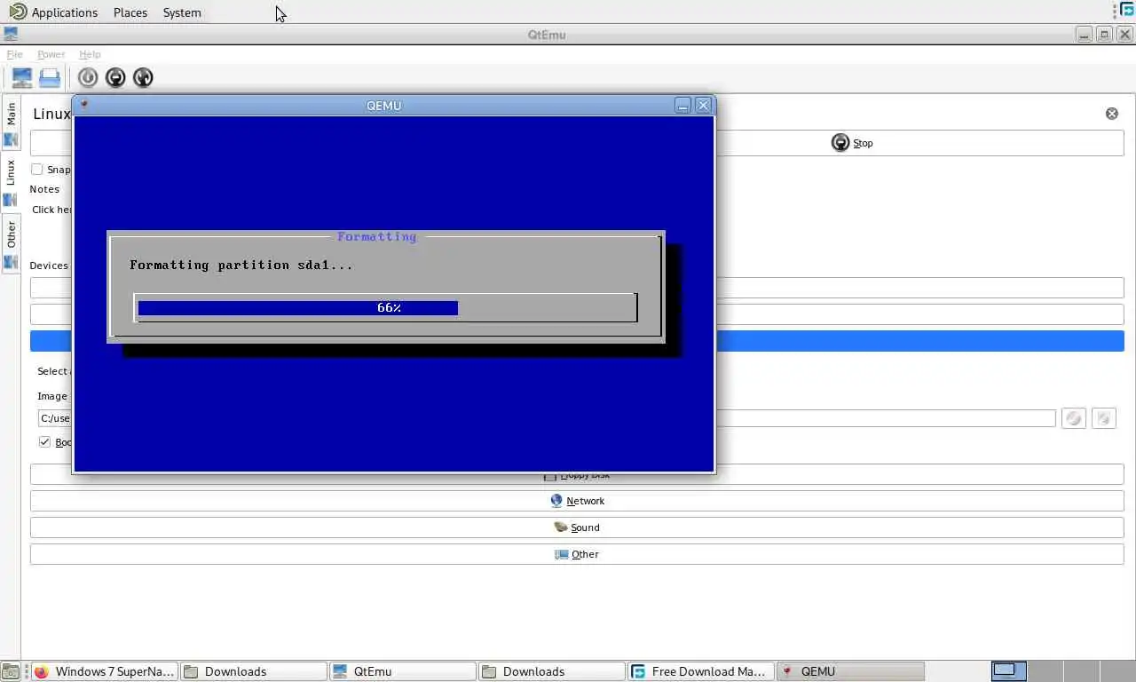Maximize the QtEmu window
The width and height of the screenshot is (1136, 682).
click(x=1104, y=35)
